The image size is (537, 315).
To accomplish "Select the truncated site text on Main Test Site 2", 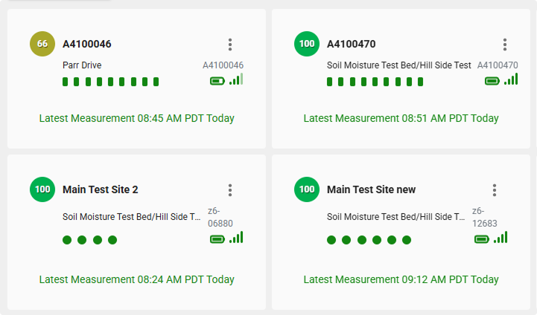I will point(132,217).
